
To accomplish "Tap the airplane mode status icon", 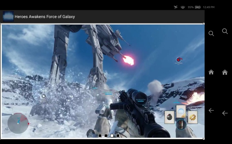I will (x=176, y=7).
